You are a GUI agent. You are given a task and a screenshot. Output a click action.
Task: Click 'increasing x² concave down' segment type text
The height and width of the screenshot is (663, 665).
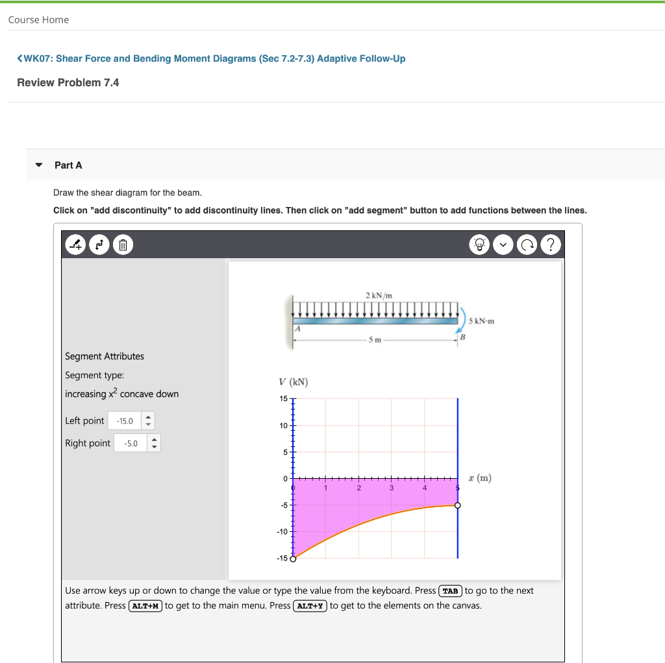pyautogui.click(x=121, y=394)
